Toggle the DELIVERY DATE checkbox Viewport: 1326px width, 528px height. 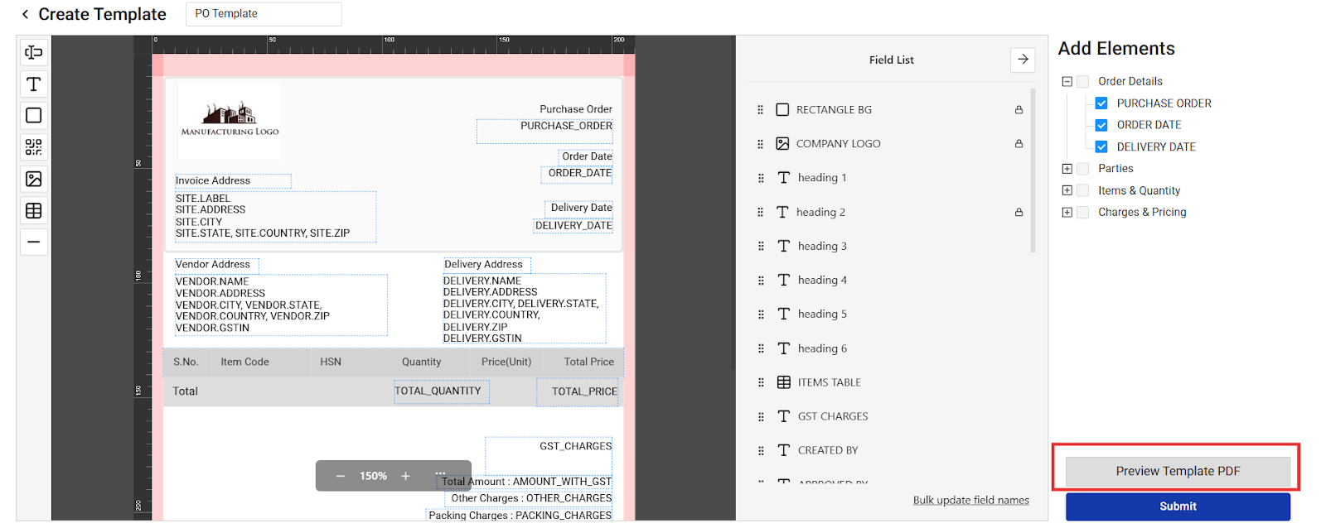point(1101,147)
